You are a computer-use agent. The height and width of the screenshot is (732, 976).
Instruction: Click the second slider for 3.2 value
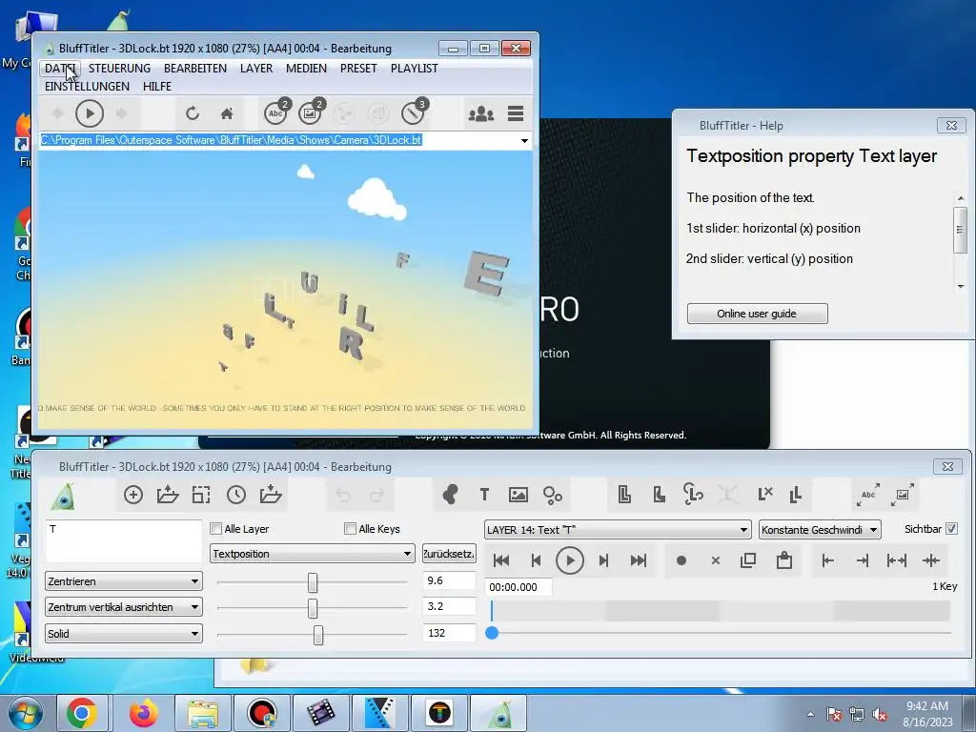(313, 608)
